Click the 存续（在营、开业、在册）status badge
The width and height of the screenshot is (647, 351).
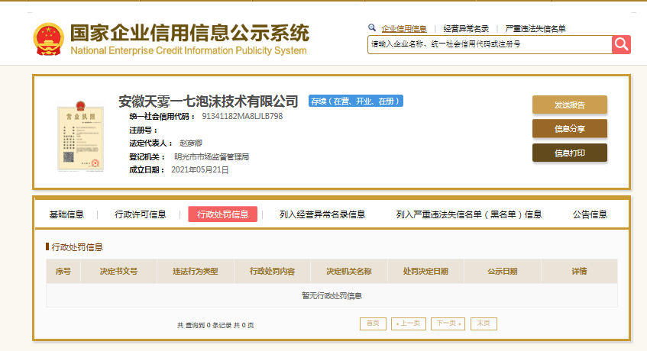click(356, 101)
